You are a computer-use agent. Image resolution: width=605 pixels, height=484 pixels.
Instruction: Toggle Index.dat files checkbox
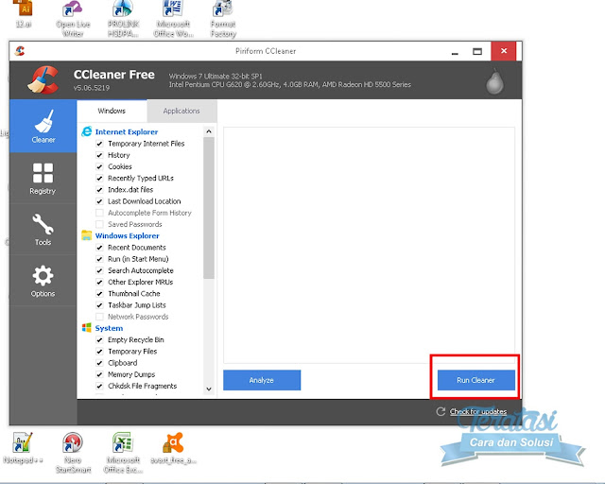(99, 190)
